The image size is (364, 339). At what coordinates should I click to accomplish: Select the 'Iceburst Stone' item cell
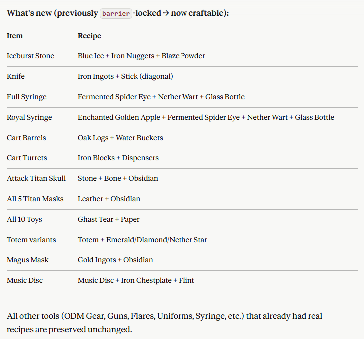(30, 56)
